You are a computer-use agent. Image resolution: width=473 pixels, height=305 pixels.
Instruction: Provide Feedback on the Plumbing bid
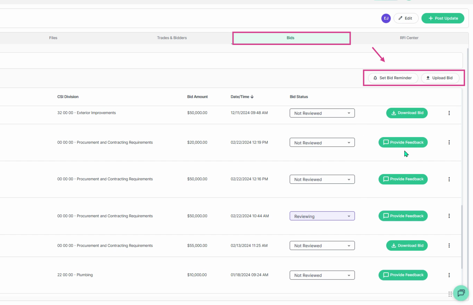403,275
